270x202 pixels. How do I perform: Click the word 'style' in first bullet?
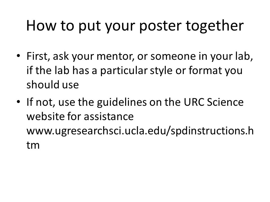pyautogui.click(x=161, y=71)
